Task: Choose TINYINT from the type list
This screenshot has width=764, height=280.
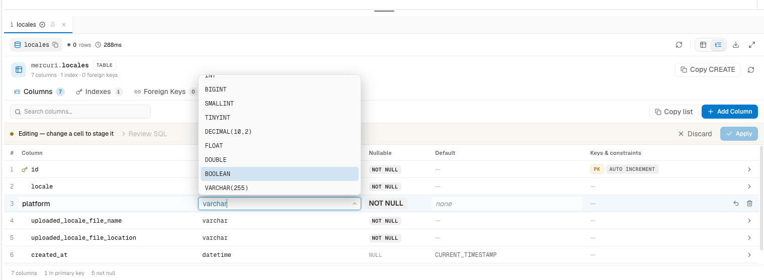Action: pos(279,118)
